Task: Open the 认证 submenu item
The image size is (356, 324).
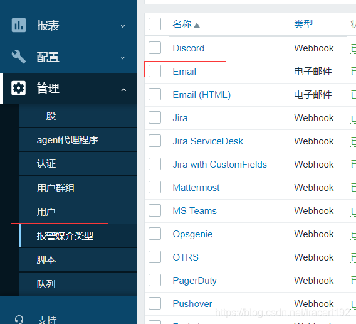Action: point(78,164)
